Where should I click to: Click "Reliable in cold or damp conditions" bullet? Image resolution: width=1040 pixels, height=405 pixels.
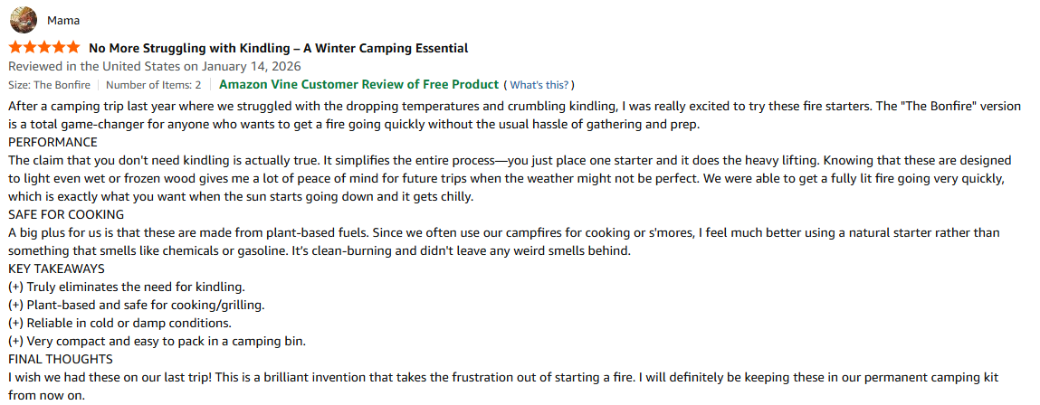pyautogui.click(x=119, y=323)
